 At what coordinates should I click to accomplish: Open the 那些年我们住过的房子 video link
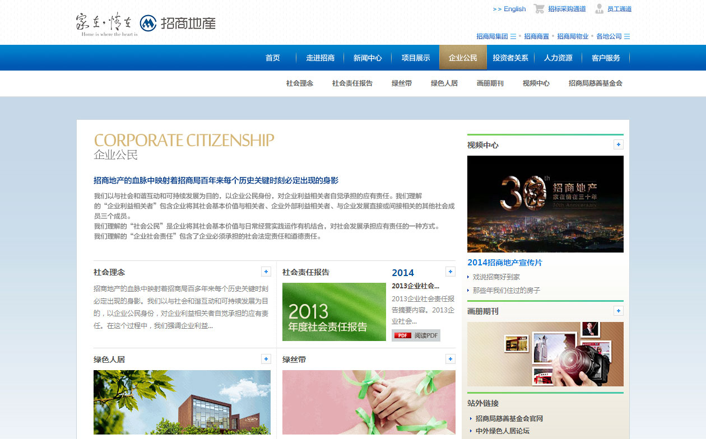coord(507,291)
